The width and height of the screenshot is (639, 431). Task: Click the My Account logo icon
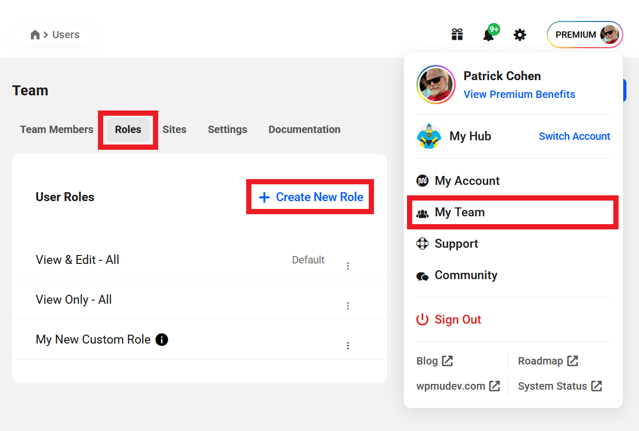(422, 181)
